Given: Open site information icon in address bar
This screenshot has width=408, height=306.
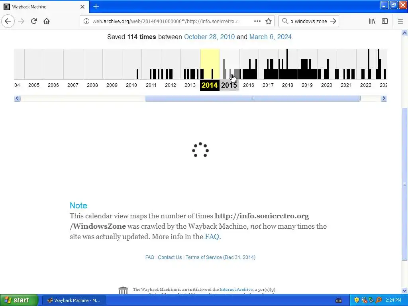Looking at the screenshot, I should coord(86,22).
